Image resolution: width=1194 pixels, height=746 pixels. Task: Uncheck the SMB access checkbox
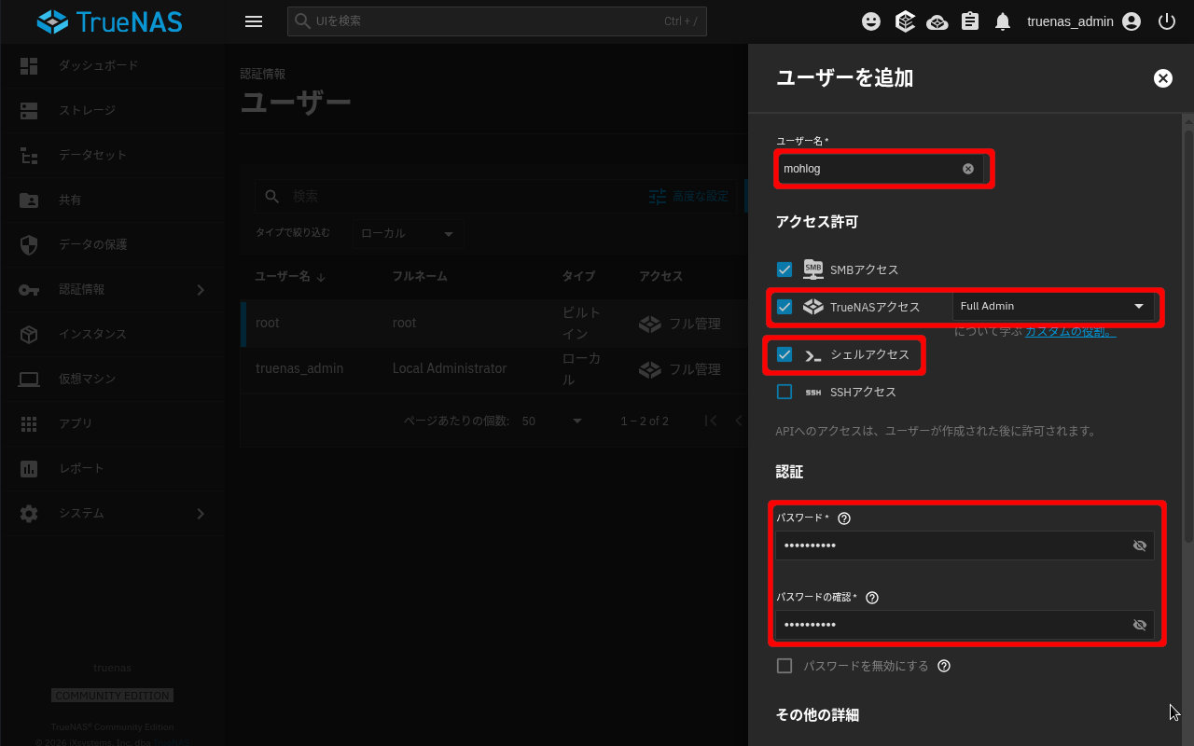point(784,269)
